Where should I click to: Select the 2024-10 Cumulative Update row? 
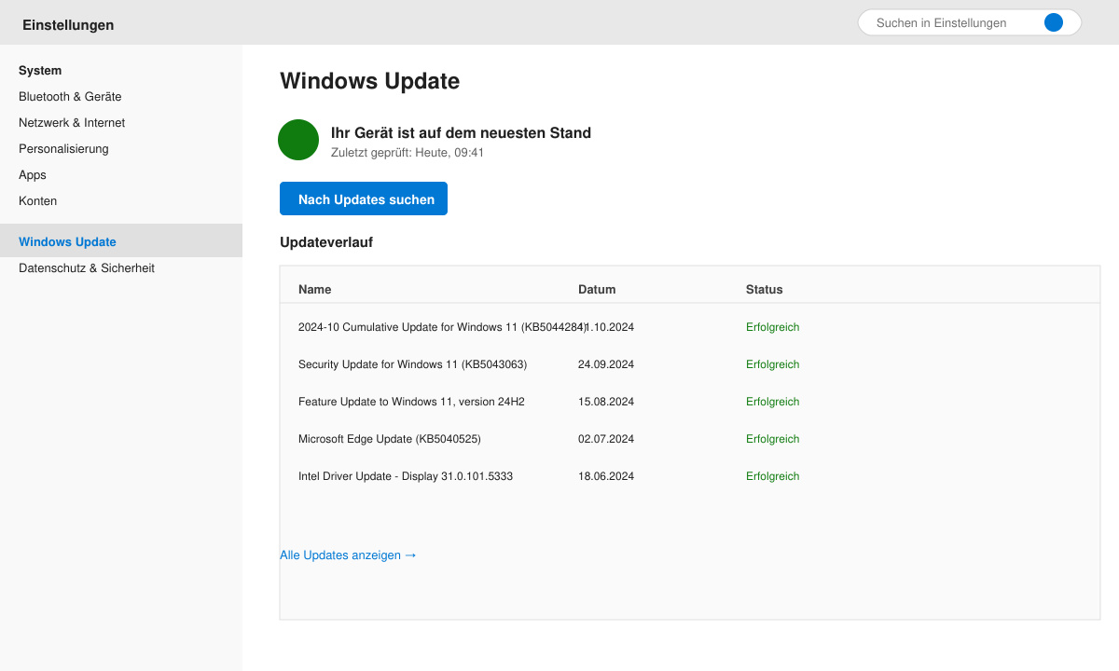coord(690,327)
